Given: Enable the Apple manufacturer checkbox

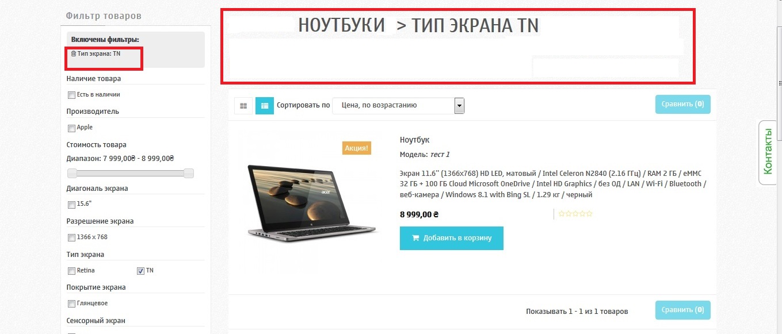Looking at the screenshot, I should tap(72, 128).
